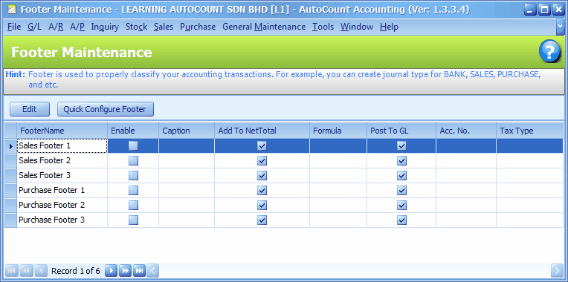Open the Inquiry menu
The width and height of the screenshot is (568, 282).
pyautogui.click(x=105, y=27)
